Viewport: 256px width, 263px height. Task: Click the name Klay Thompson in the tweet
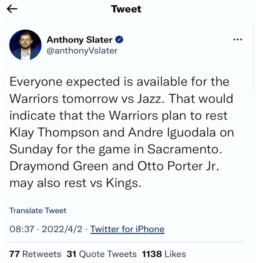50,132
